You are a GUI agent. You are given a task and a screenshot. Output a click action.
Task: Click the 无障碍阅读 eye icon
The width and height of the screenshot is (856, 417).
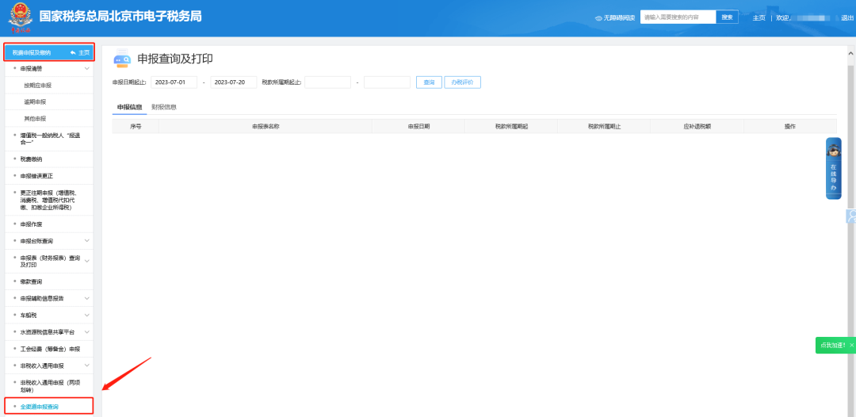[x=598, y=18]
